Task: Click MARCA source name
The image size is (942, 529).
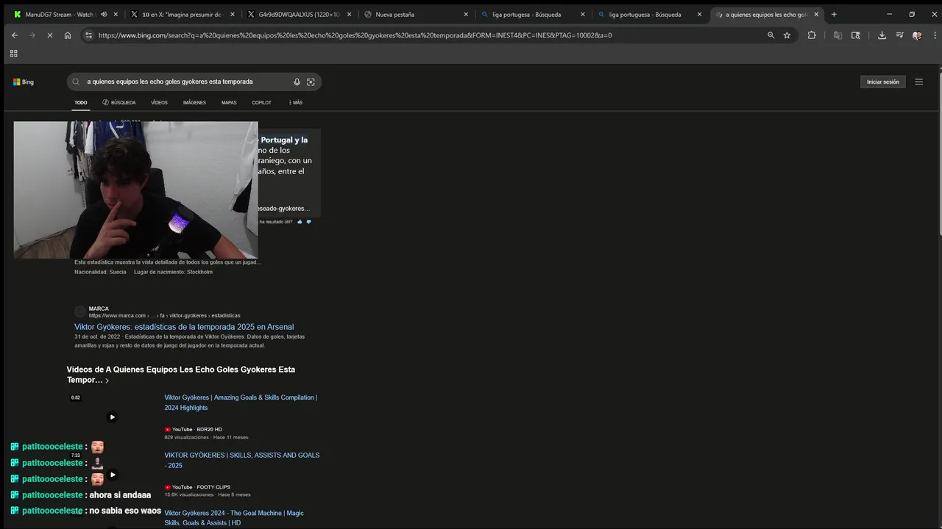Action: pos(99,309)
